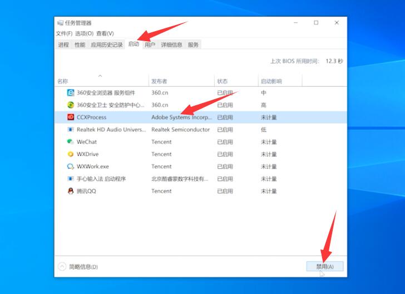Click the WXDrive yellow icon

(71, 154)
